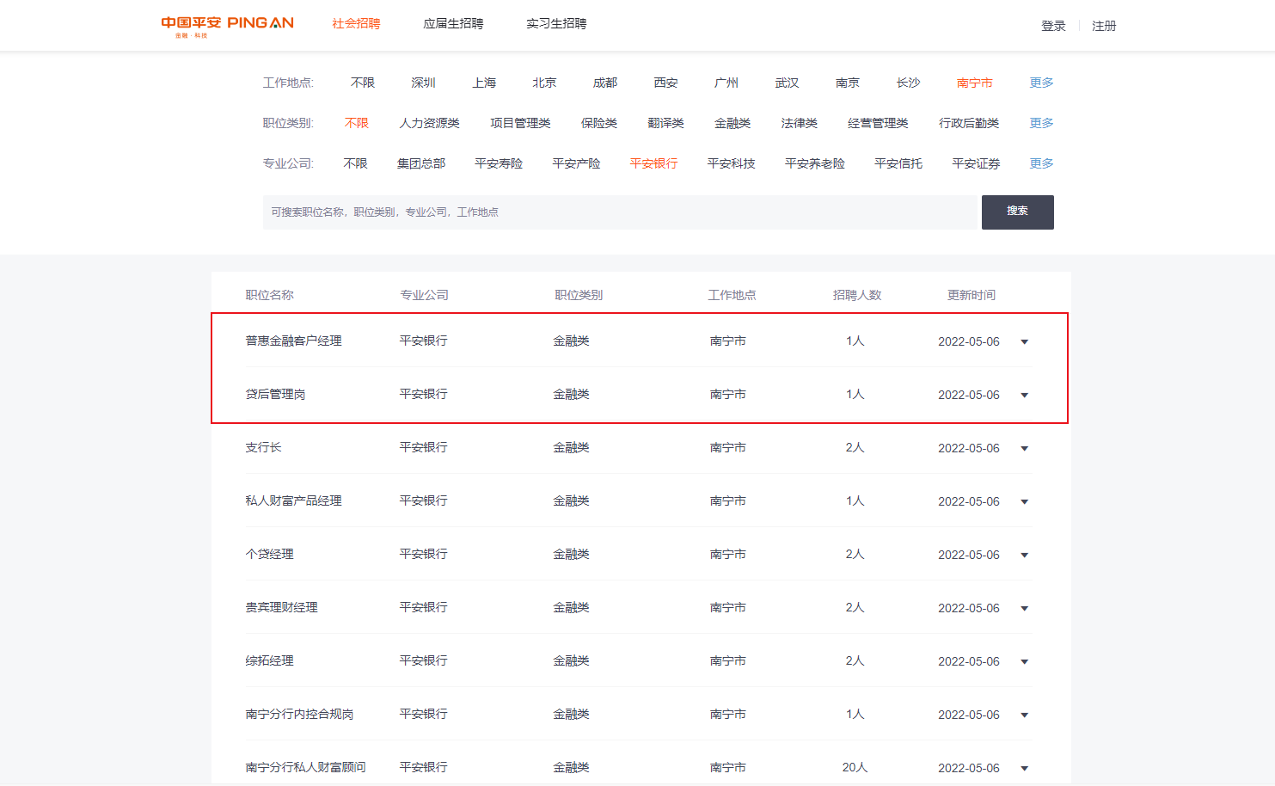Open the 个贷经理 job title
Viewport: 1275px width, 786px height.
(x=269, y=555)
